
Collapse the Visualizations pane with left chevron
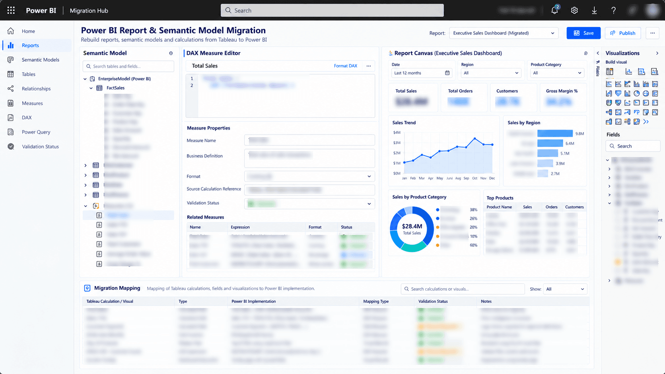[x=598, y=53]
